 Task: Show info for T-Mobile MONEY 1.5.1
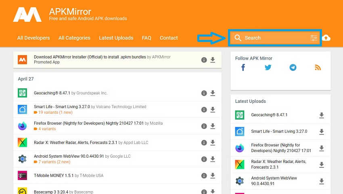204,176
